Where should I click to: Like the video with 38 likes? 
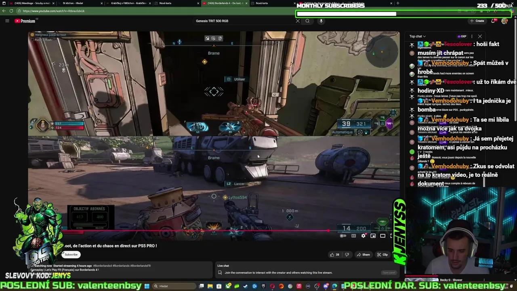334,255
